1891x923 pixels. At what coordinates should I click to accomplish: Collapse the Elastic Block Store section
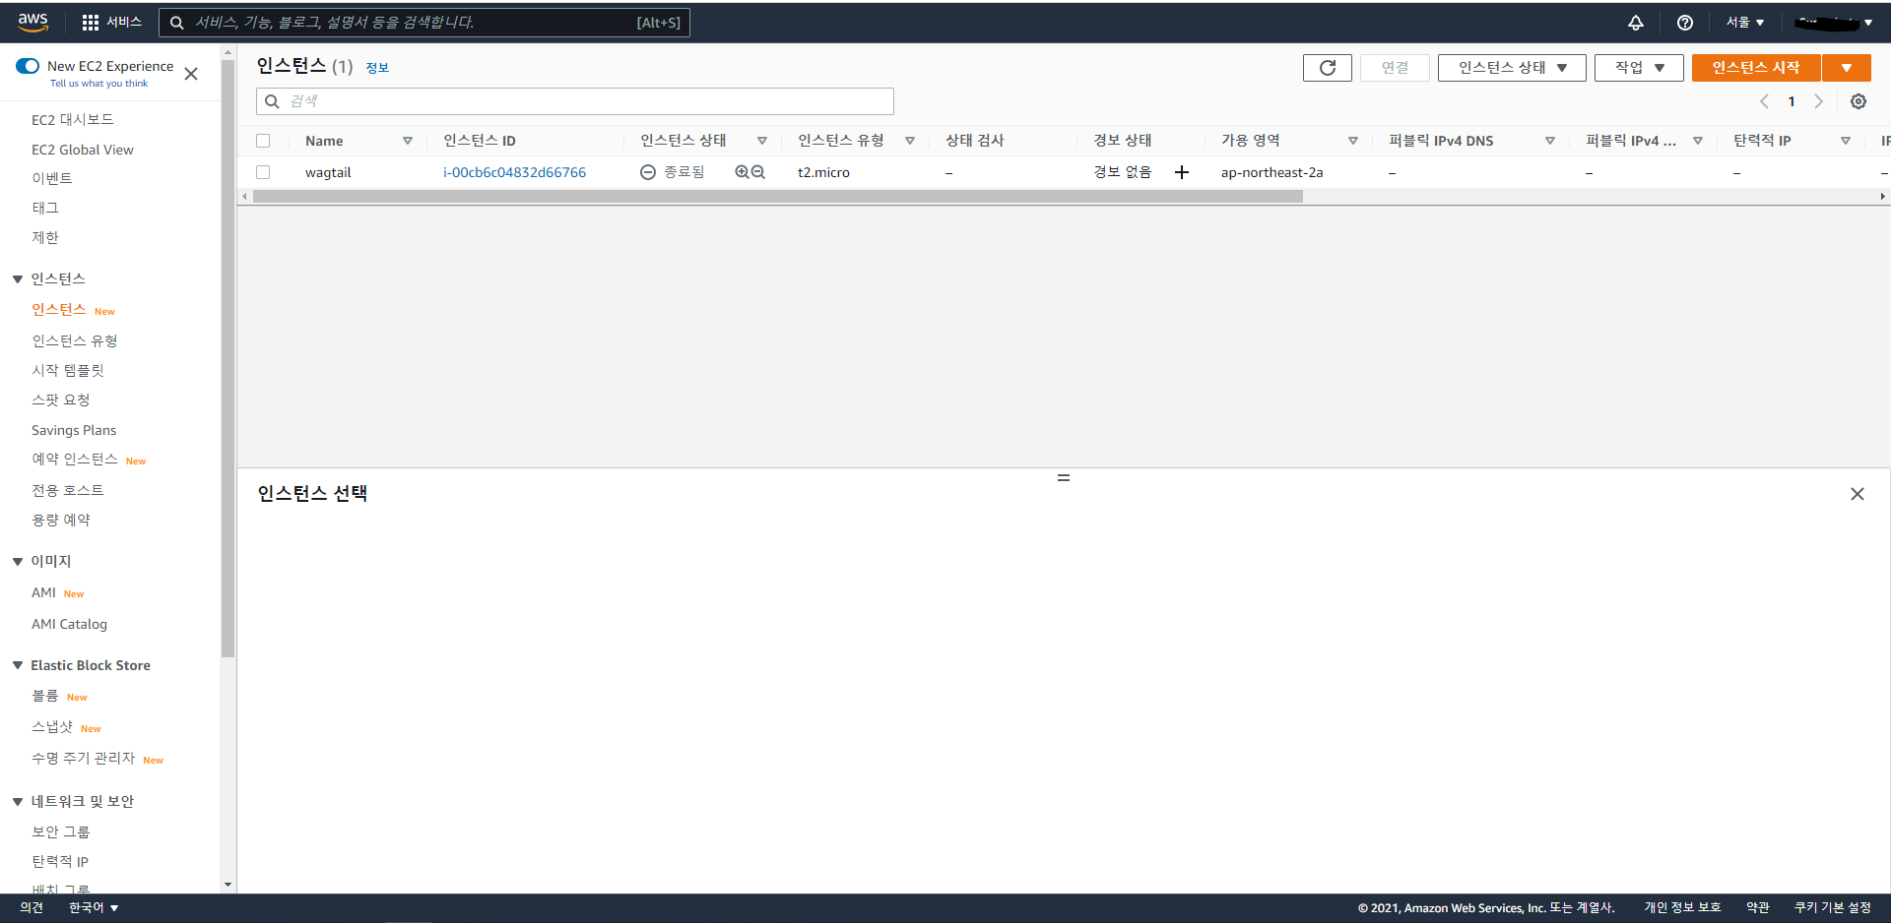(18, 666)
